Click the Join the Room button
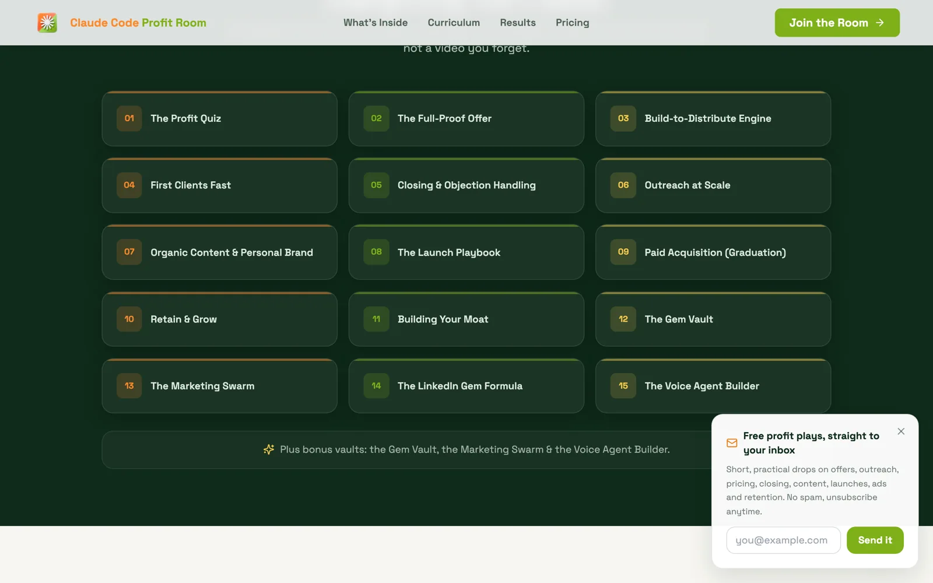Image resolution: width=933 pixels, height=583 pixels. [837, 23]
